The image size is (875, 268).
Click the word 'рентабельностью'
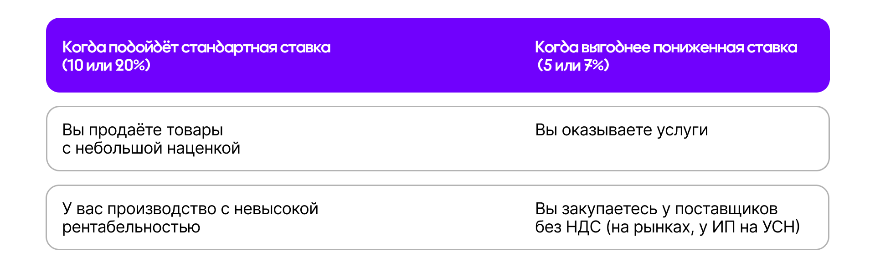(131, 227)
